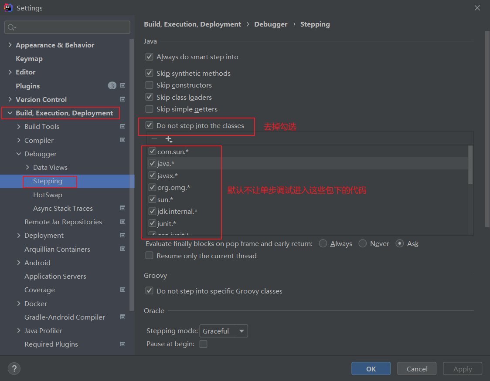
Task: Click the class filter list vertical scrollbar
Action: [x=470, y=165]
